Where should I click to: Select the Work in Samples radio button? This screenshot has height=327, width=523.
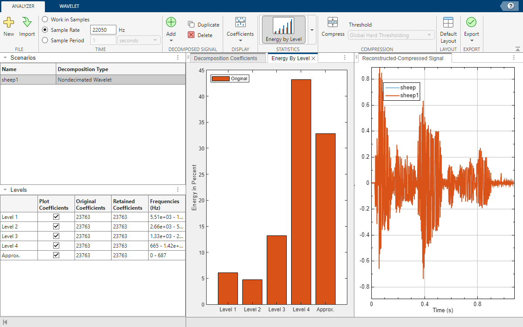point(45,20)
